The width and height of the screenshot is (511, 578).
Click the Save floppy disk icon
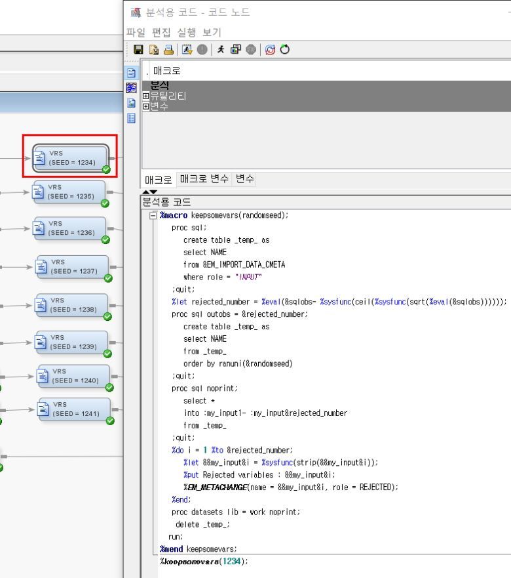(x=138, y=50)
